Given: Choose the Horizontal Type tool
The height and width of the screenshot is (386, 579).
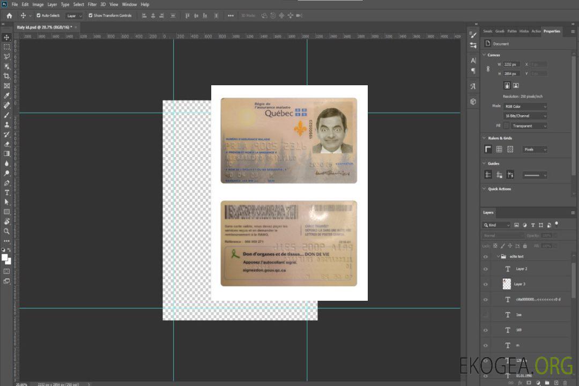Looking at the screenshot, I should (7, 192).
